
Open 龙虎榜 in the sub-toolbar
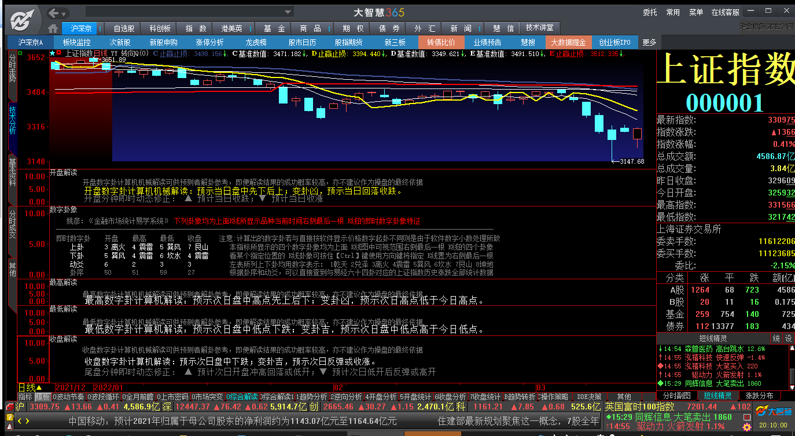(256, 42)
